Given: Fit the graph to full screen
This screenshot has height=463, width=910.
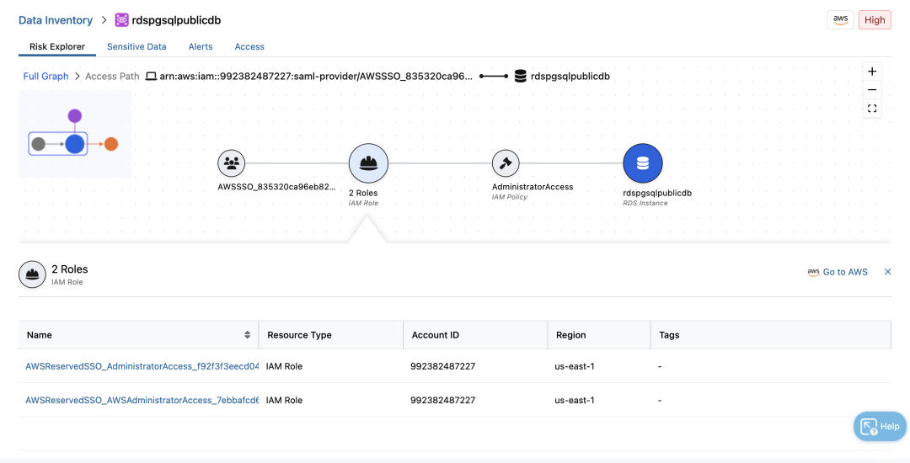Looking at the screenshot, I should click(x=872, y=109).
